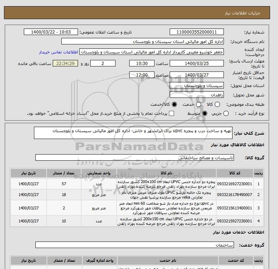Click goods code 0933215927230001
Image resolution: width=278 pixels, height=269 pixels.
tap(235, 221)
